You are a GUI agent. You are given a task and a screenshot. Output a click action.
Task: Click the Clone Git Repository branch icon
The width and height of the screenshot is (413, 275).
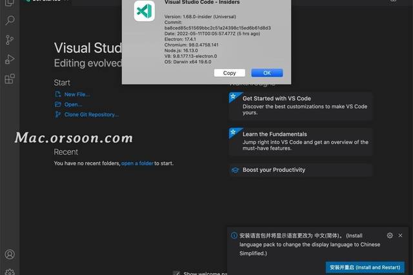coord(58,114)
